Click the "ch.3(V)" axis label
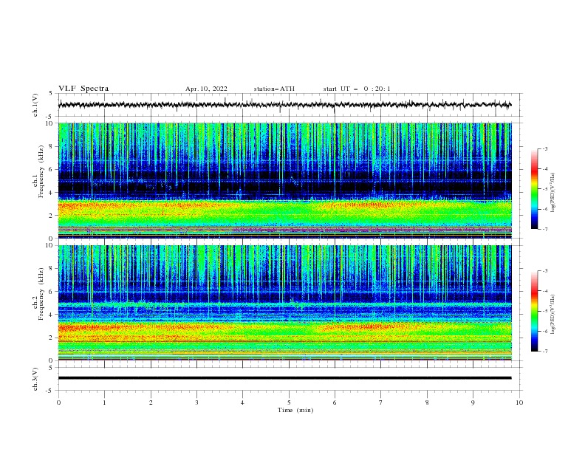Screen dimensions: 585x452 click(x=35, y=379)
